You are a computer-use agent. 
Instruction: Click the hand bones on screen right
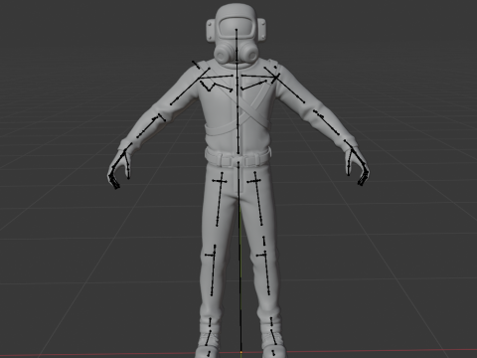357,163
